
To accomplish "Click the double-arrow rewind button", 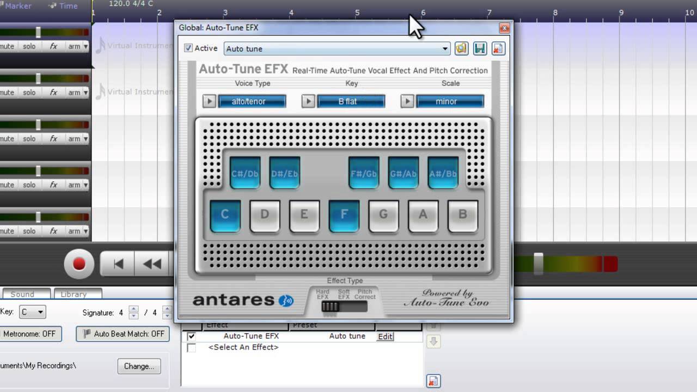I will click(x=152, y=264).
